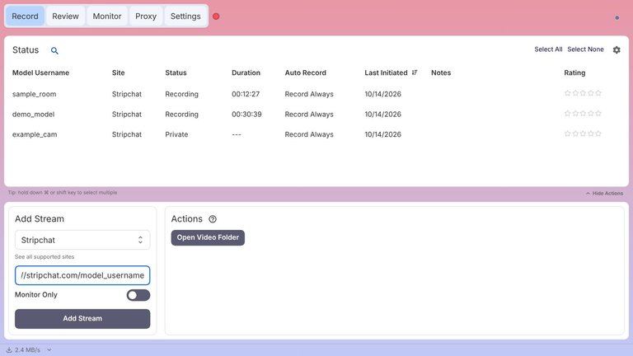
Task: Select the sample_room row
Action: tap(316, 94)
